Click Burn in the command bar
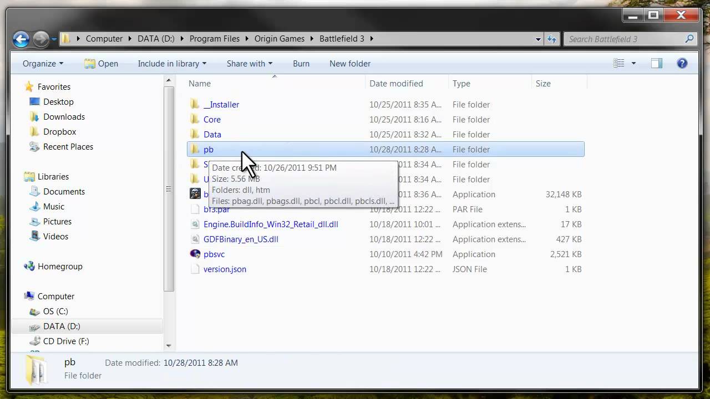 coord(301,64)
